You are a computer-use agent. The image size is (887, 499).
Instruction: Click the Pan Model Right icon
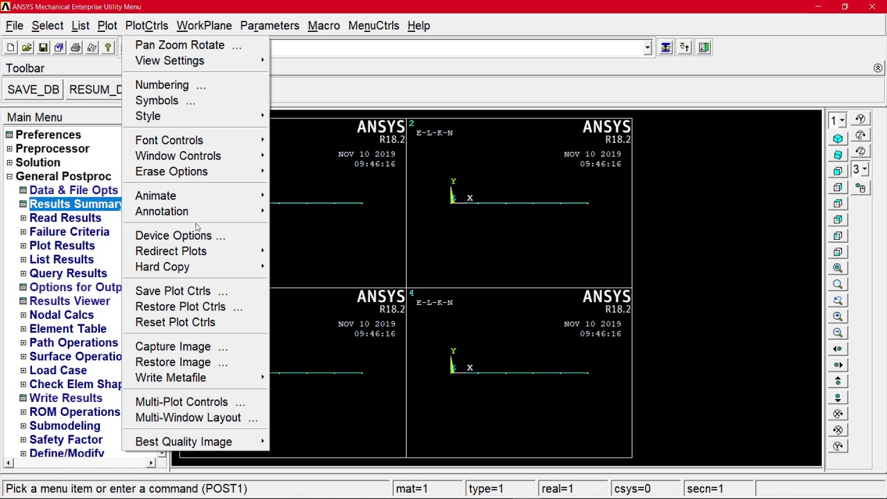tap(838, 365)
